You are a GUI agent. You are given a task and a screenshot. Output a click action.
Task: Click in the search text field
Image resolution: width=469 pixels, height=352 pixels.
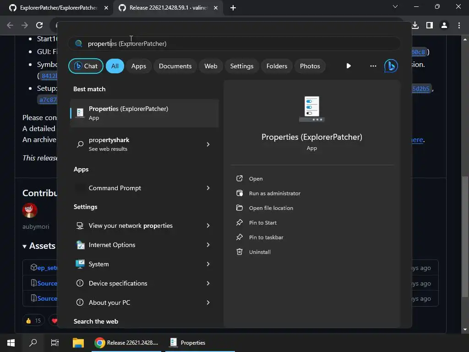[234, 44]
